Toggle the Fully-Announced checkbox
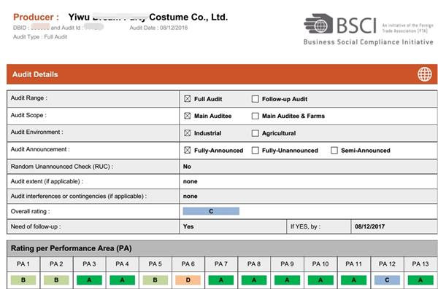 pyautogui.click(x=187, y=151)
